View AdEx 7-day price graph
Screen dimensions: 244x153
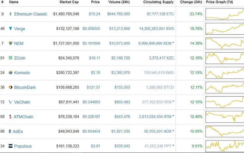pos(225,131)
